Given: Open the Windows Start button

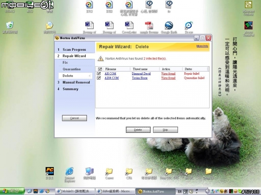Looking at the screenshot, I should (12, 191).
